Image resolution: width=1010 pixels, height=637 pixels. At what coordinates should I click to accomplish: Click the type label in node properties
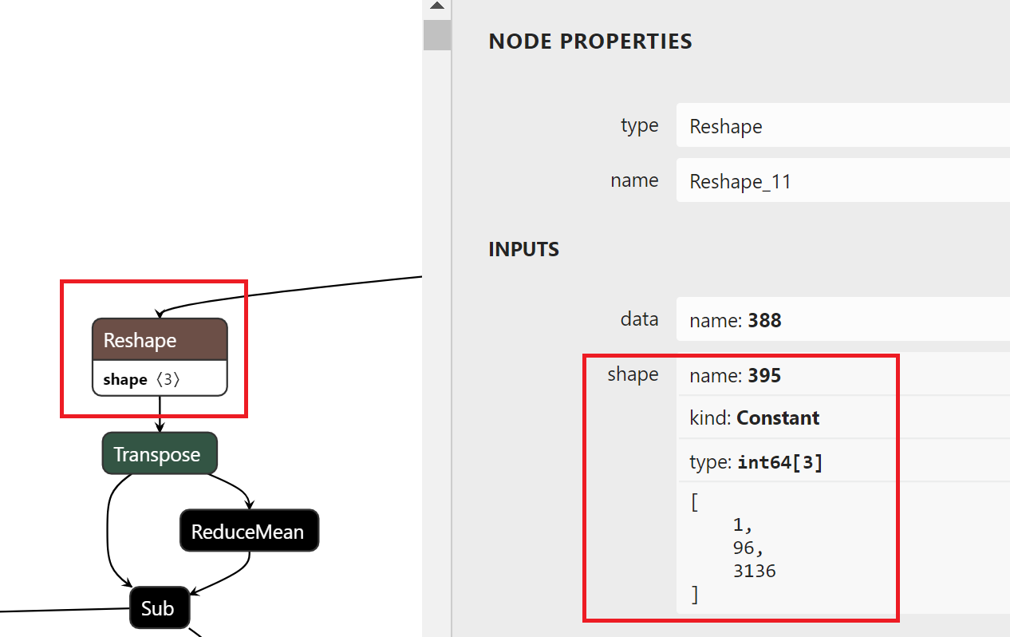640,125
